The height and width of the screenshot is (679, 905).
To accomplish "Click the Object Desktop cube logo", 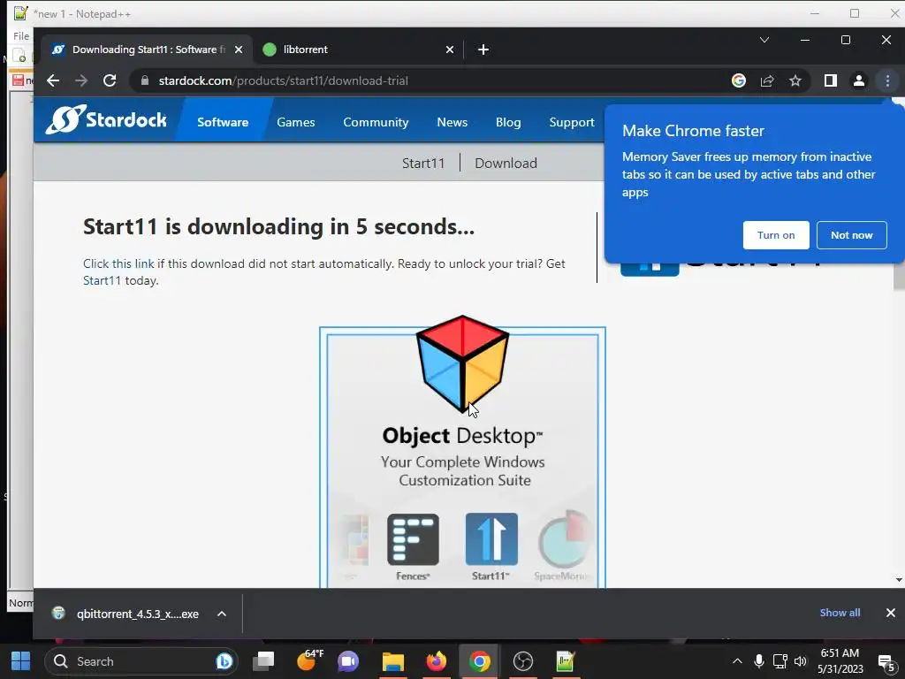I will click(462, 363).
